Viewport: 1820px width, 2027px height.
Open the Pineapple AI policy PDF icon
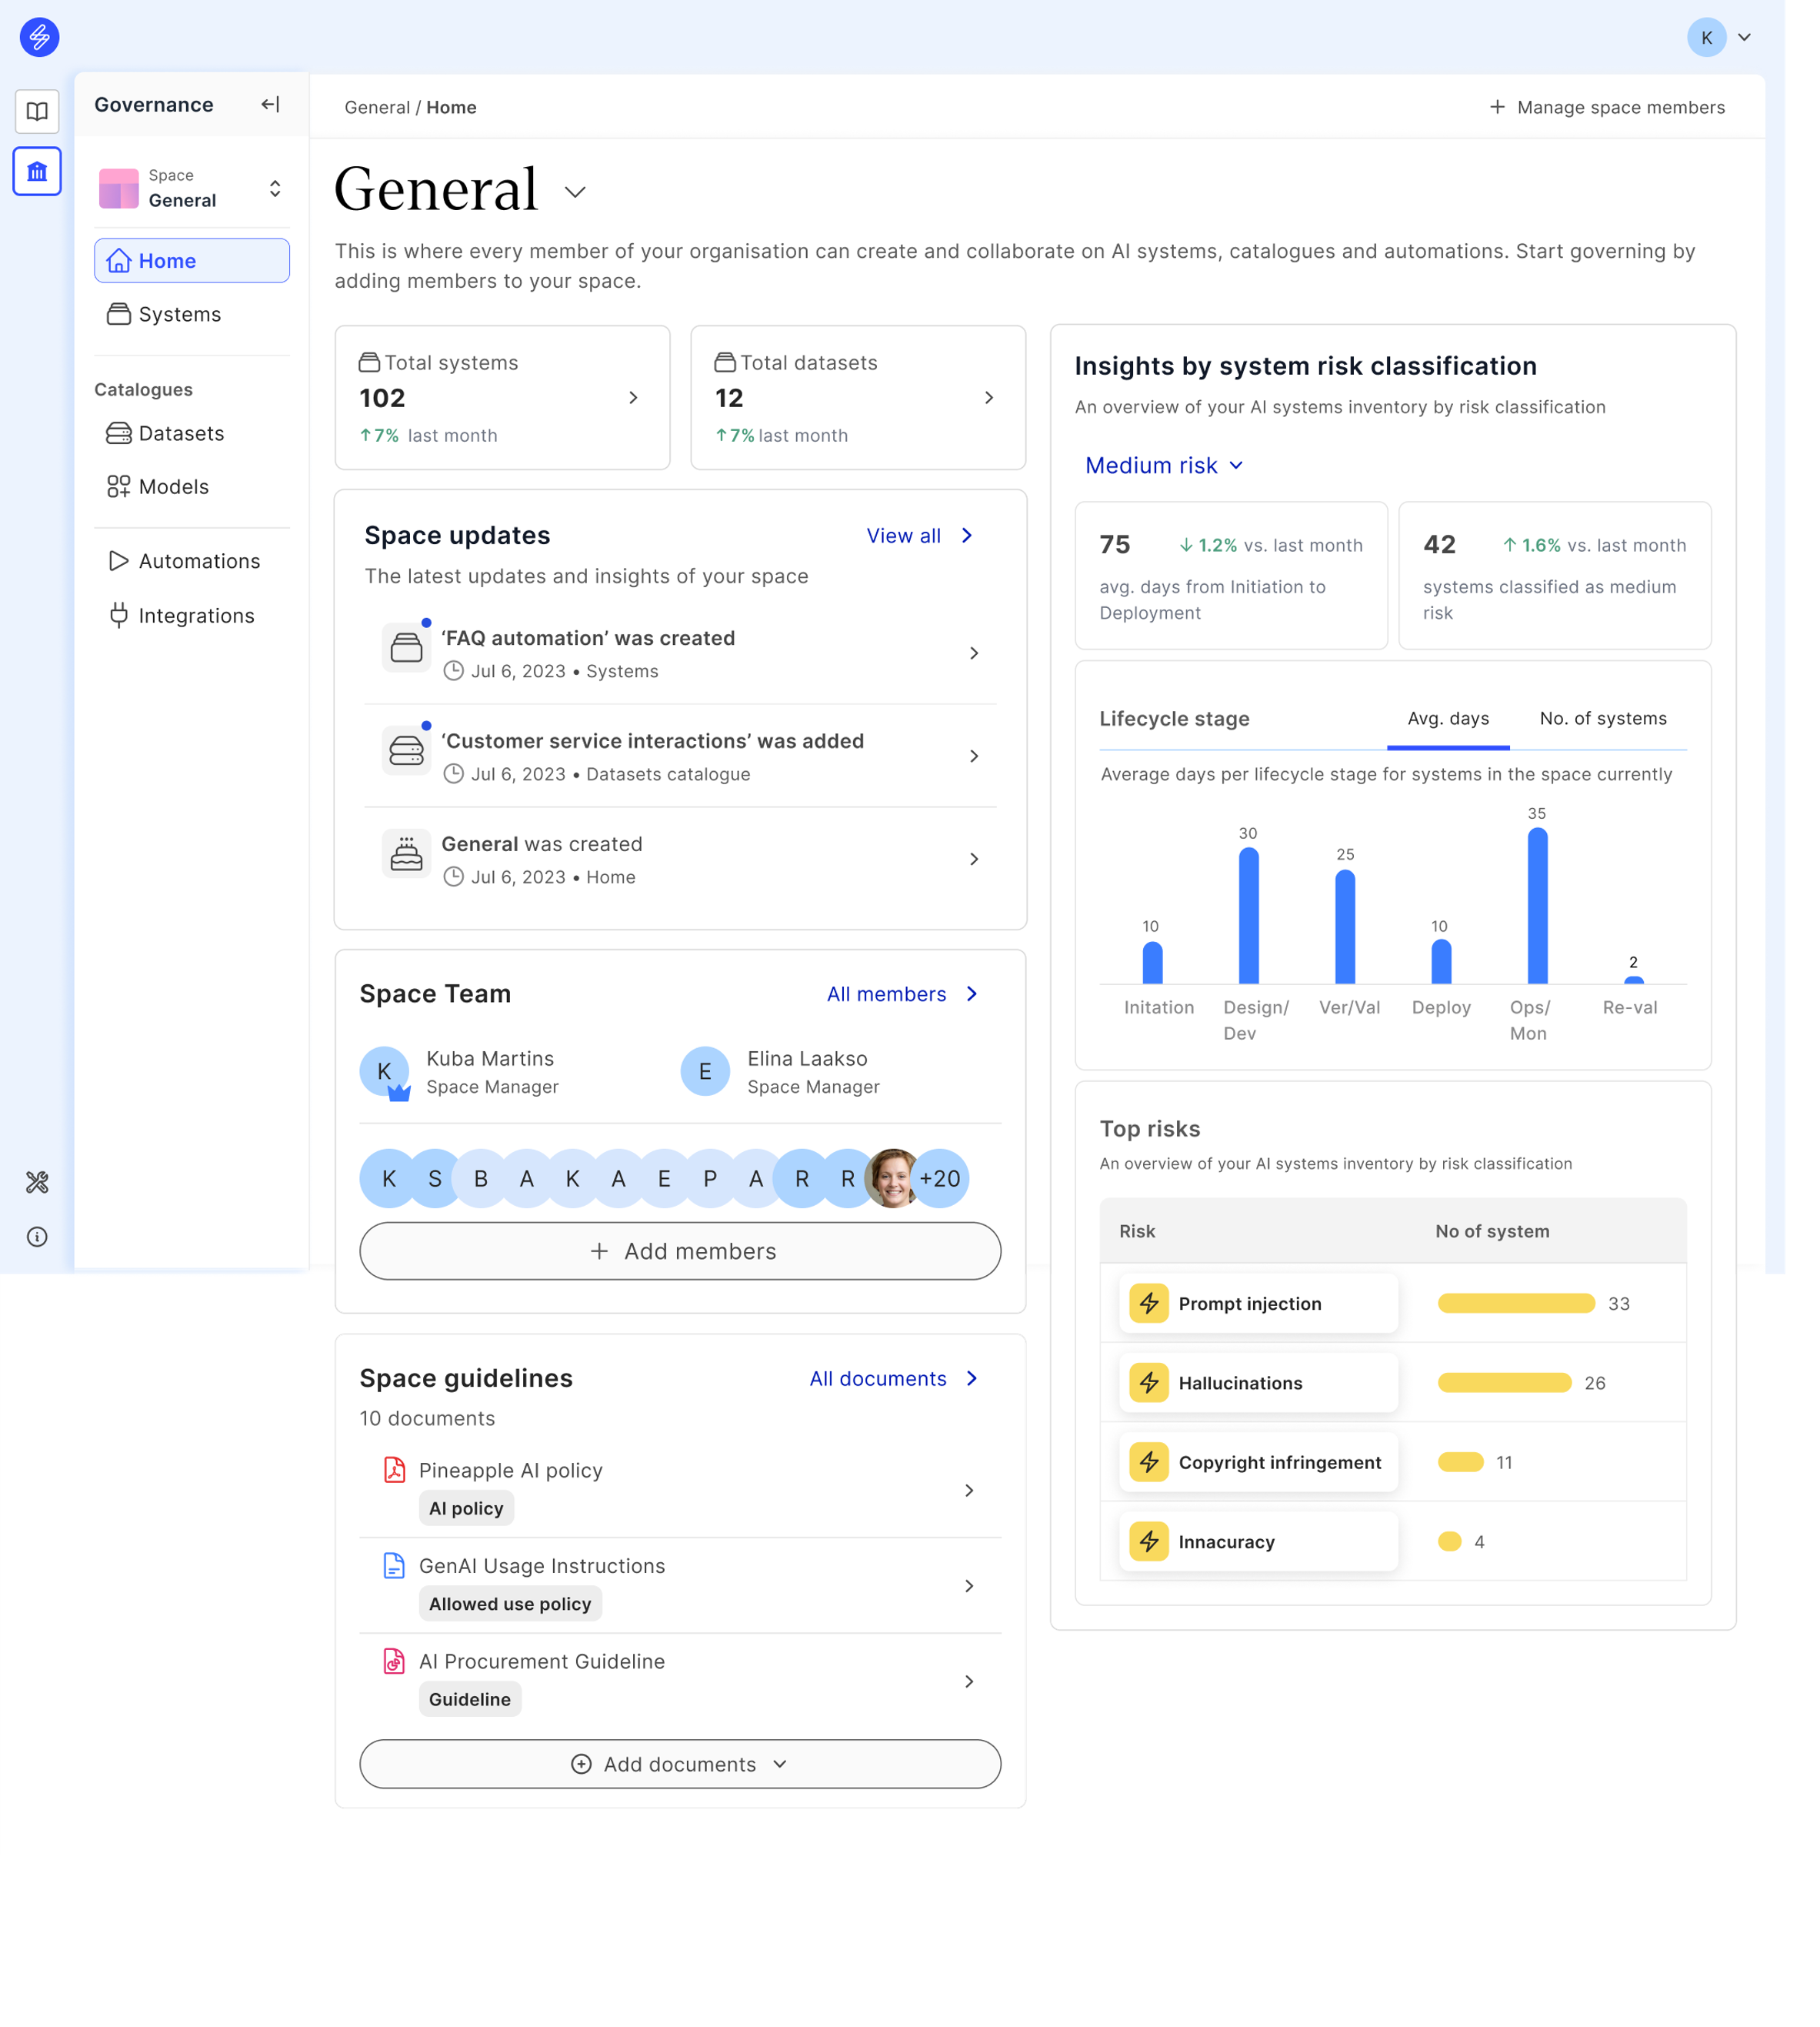click(394, 1470)
